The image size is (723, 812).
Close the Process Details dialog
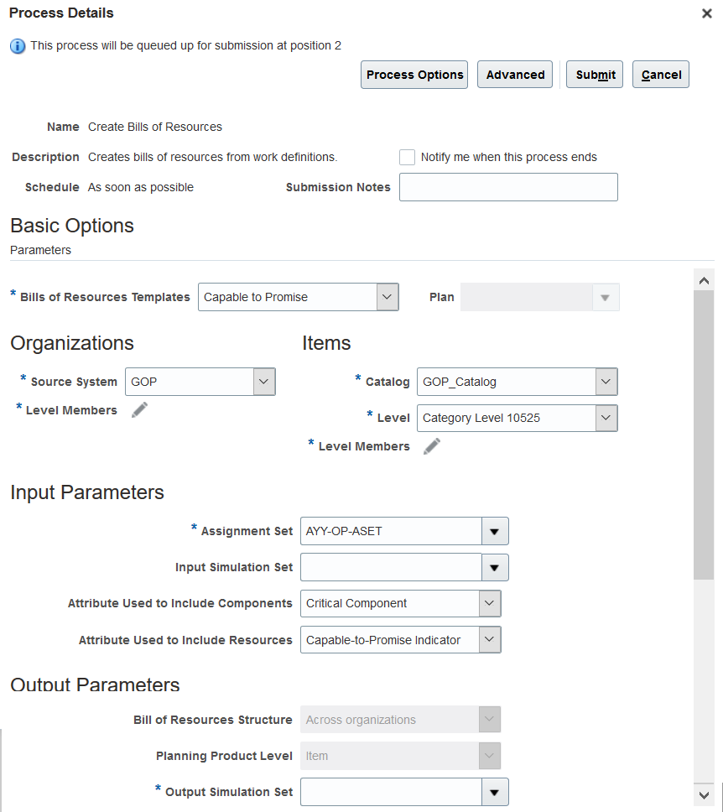click(x=706, y=13)
